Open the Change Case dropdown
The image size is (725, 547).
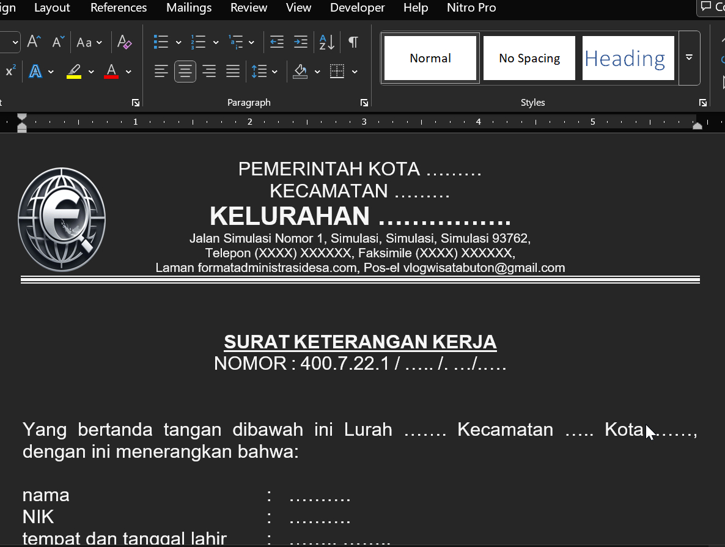pyautogui.click(x=89, y=42)
